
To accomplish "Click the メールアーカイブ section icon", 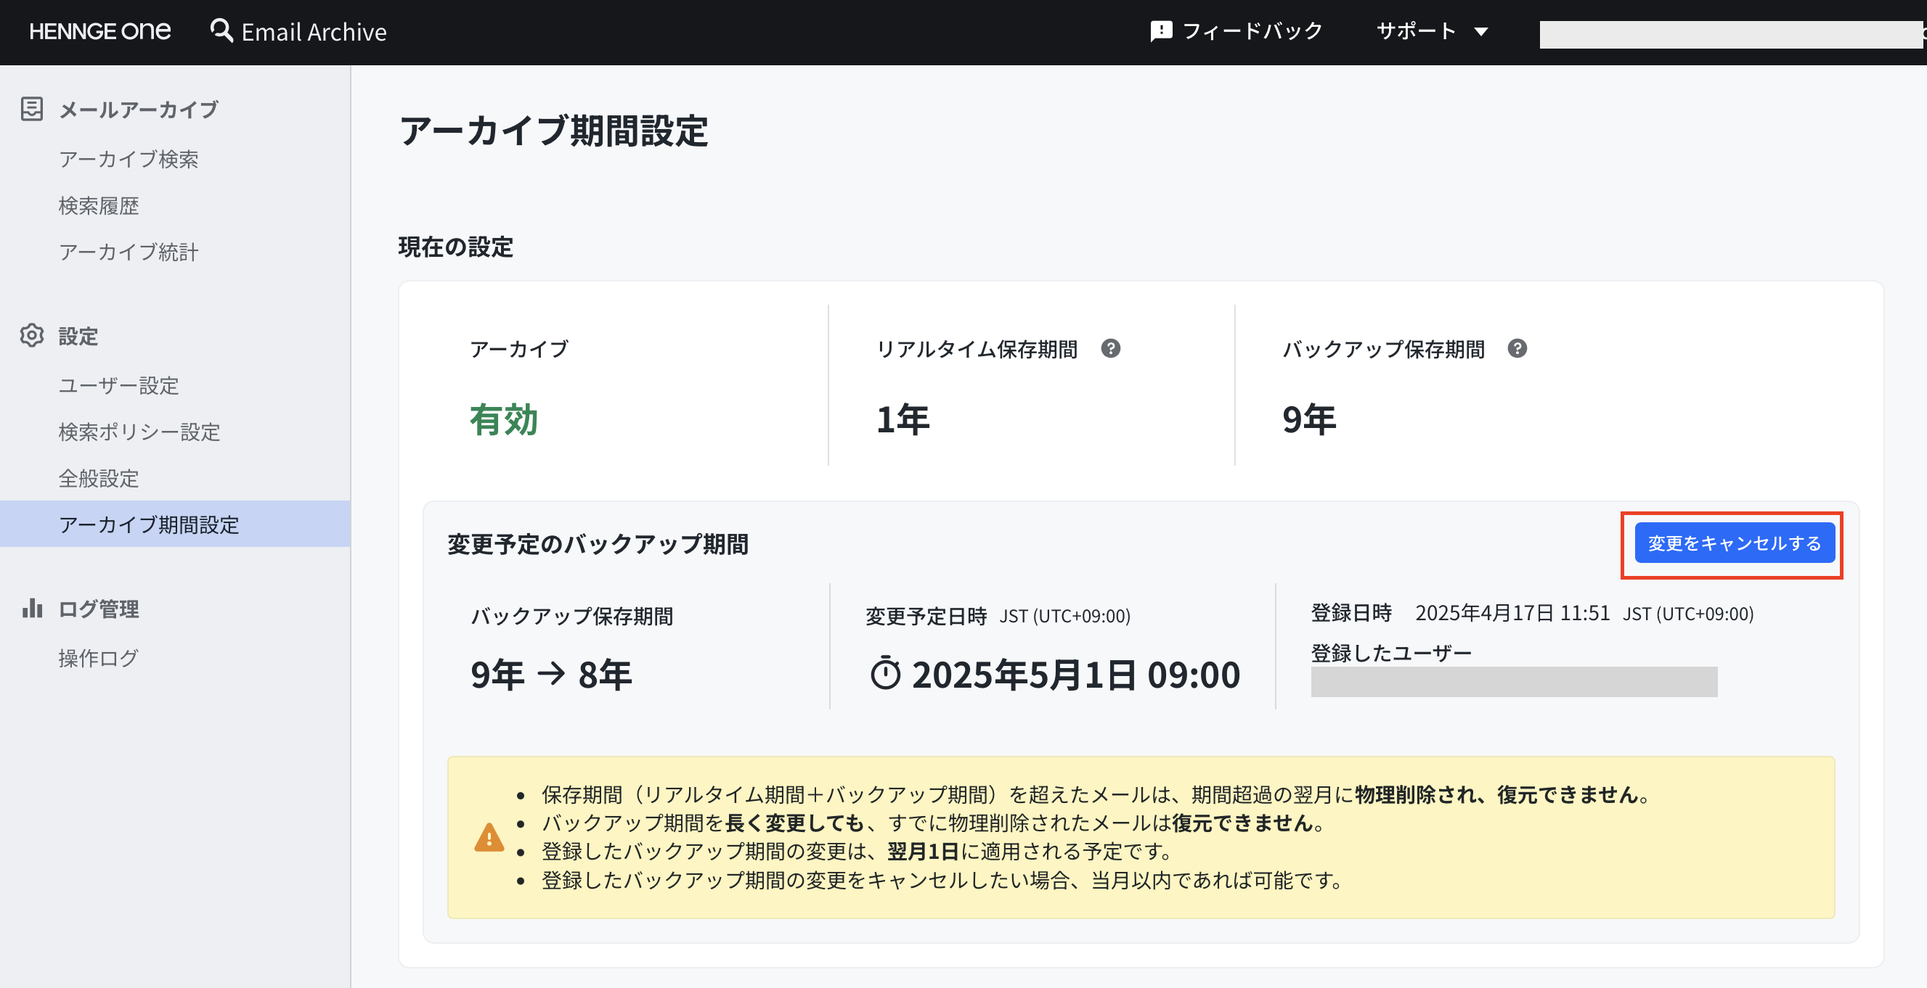I will click(x=31, y=109).
